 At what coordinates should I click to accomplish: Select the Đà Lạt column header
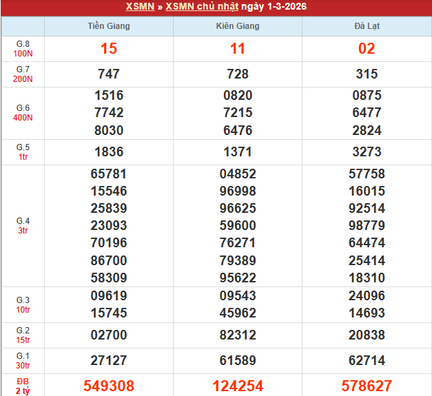(367, 26)
